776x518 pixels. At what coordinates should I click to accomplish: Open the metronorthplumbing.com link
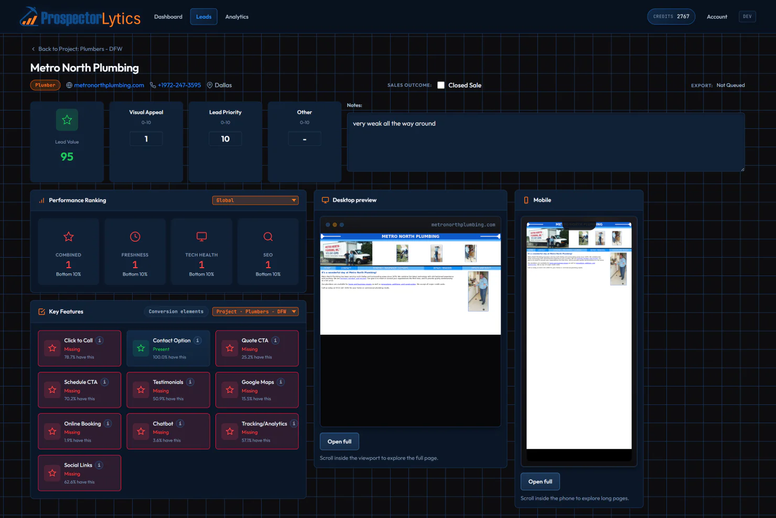(109, 85)
